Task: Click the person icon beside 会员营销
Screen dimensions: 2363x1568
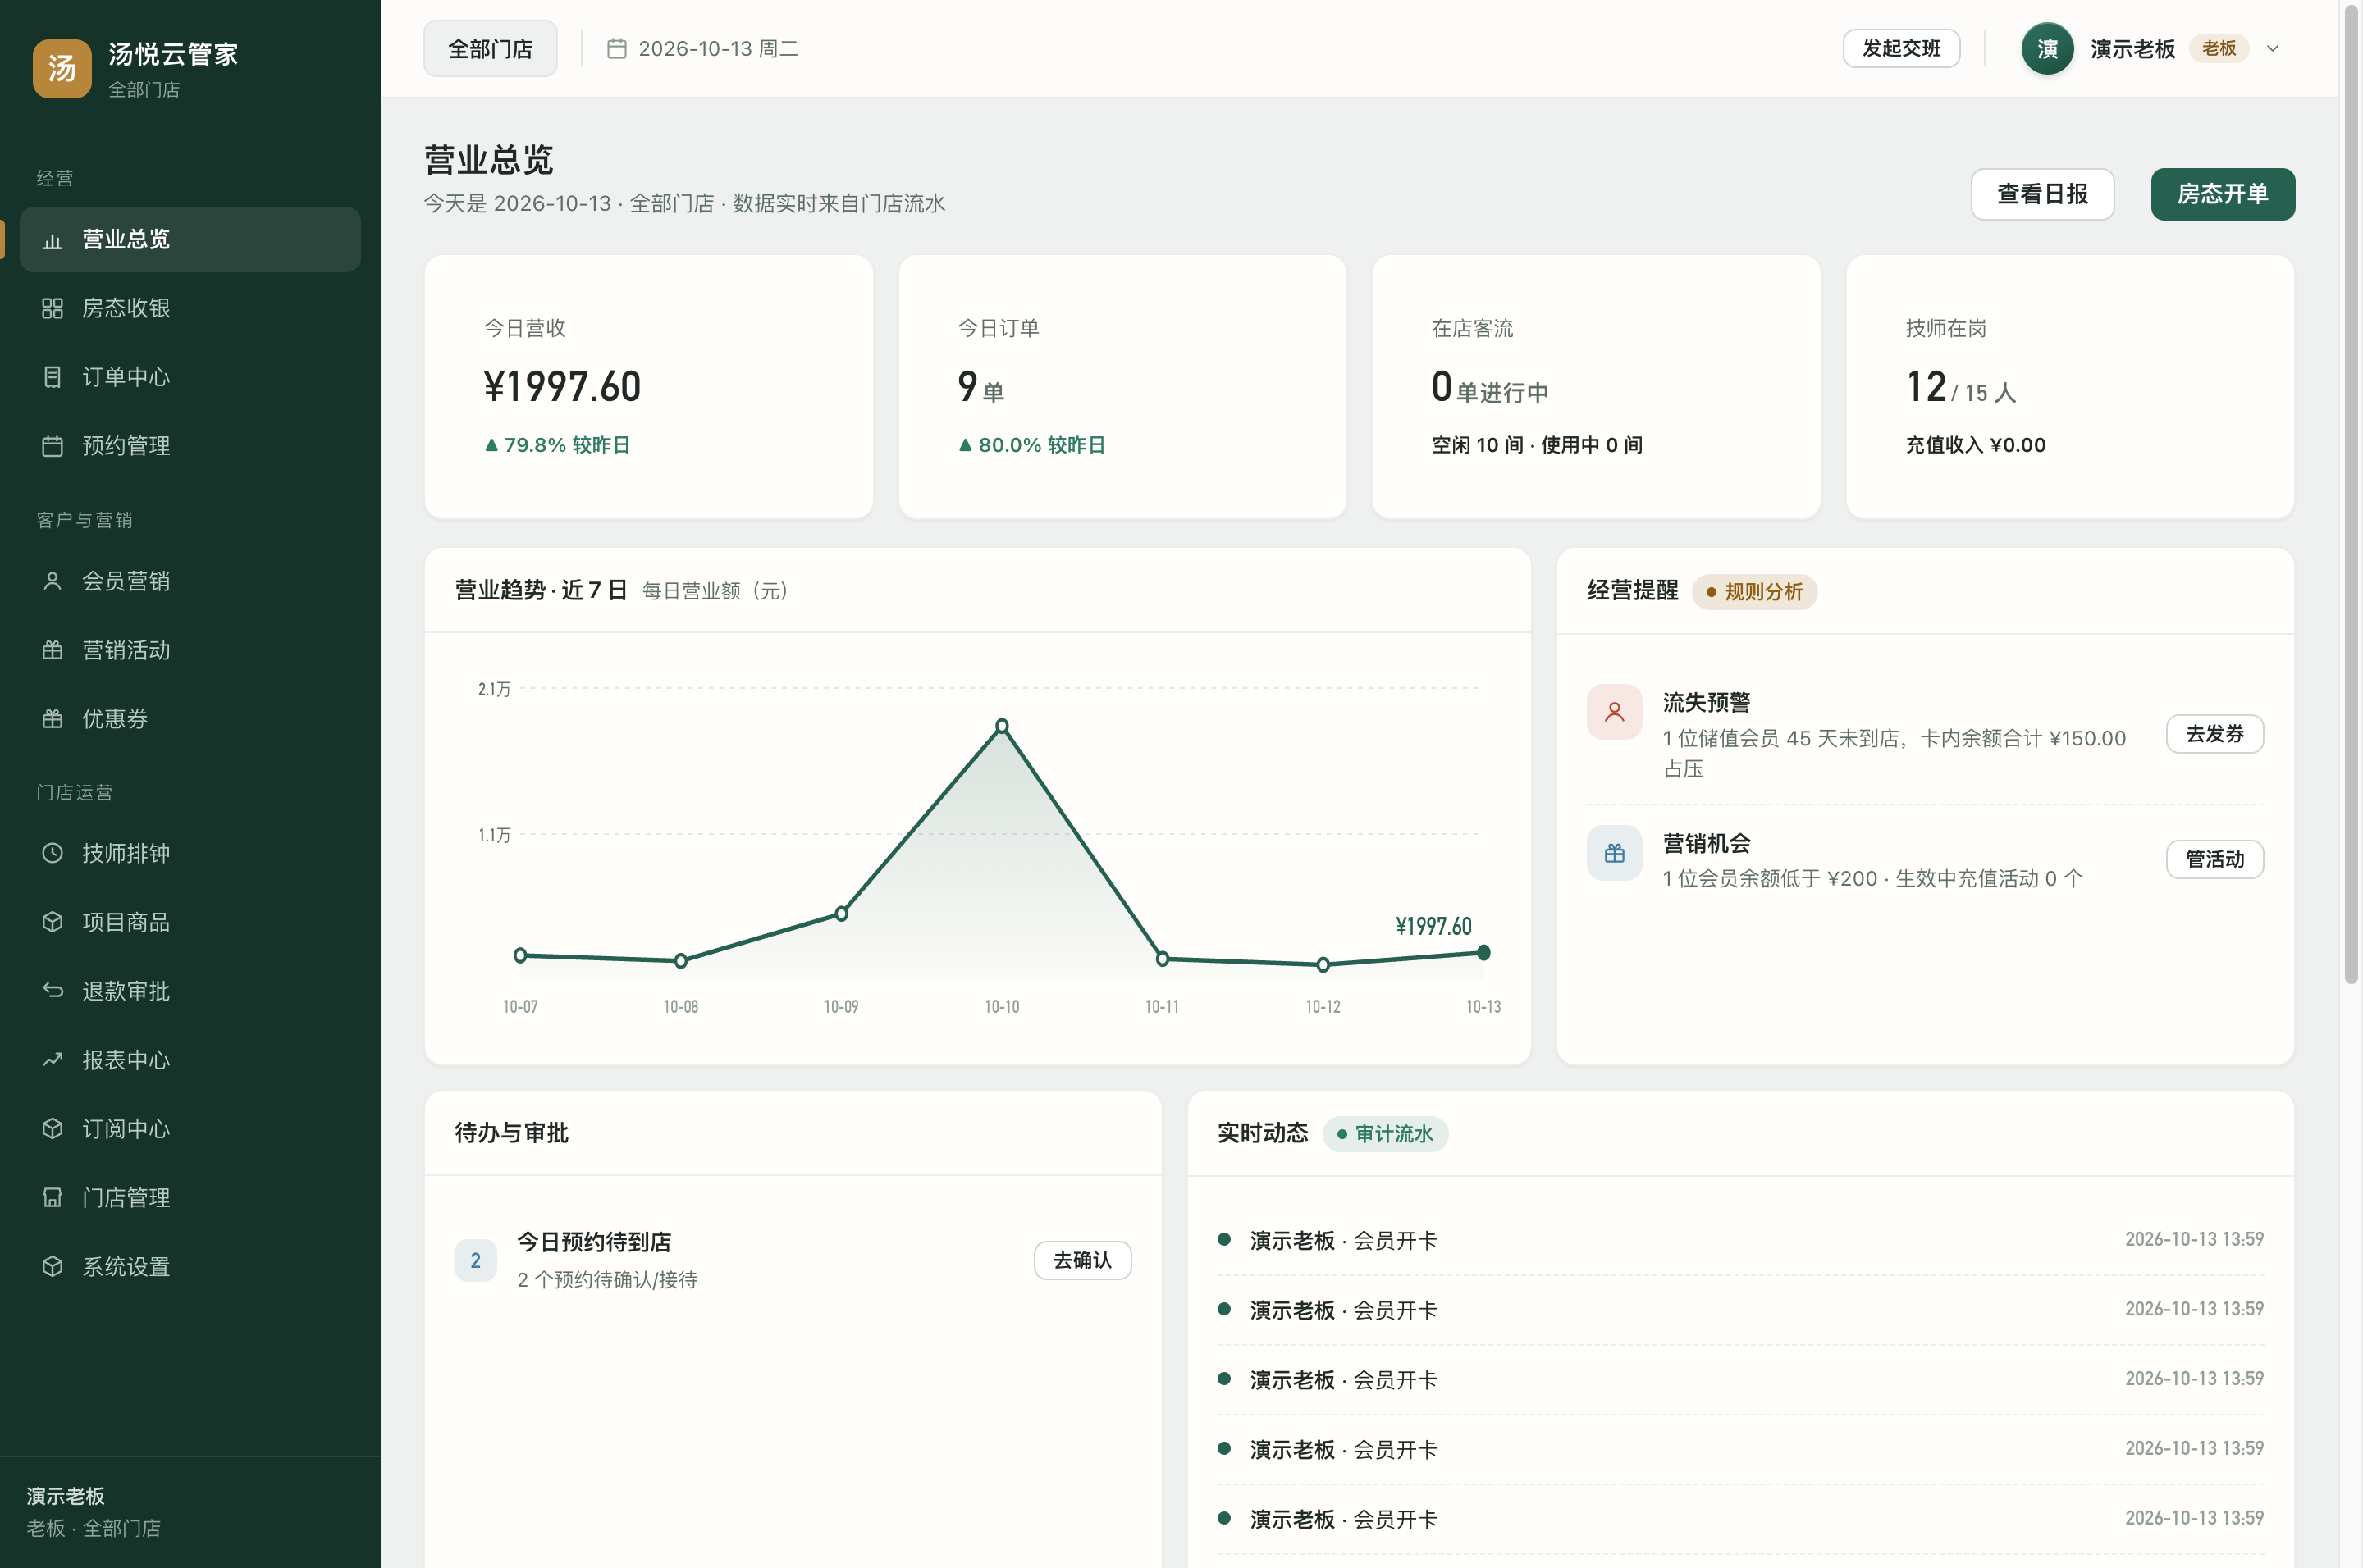Action: point(52,581)
